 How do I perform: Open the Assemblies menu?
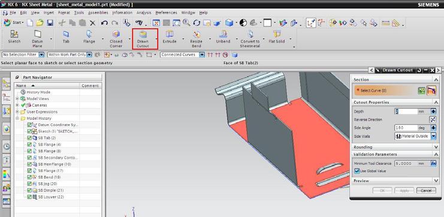tap(98, 13)
